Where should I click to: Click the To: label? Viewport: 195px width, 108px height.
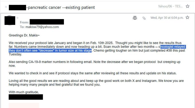point(22,27)
